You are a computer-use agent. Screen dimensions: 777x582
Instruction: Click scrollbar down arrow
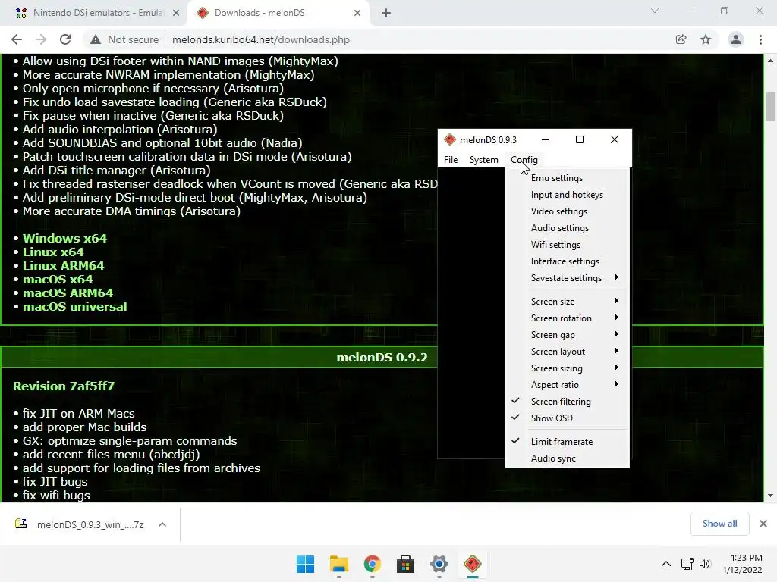770,496
